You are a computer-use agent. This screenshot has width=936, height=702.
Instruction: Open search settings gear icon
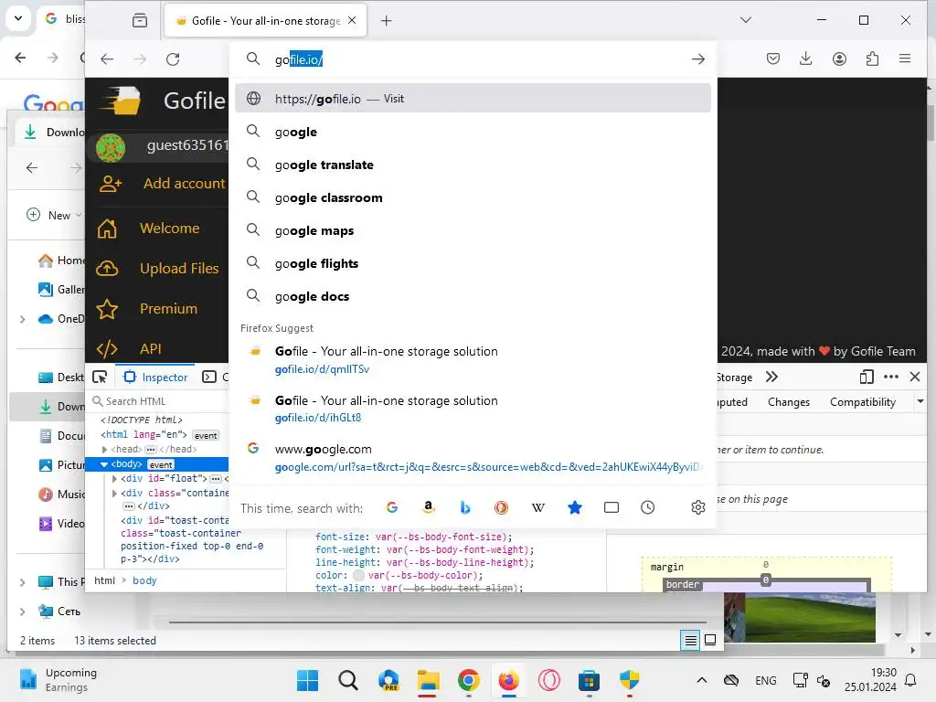coord(697,507)
